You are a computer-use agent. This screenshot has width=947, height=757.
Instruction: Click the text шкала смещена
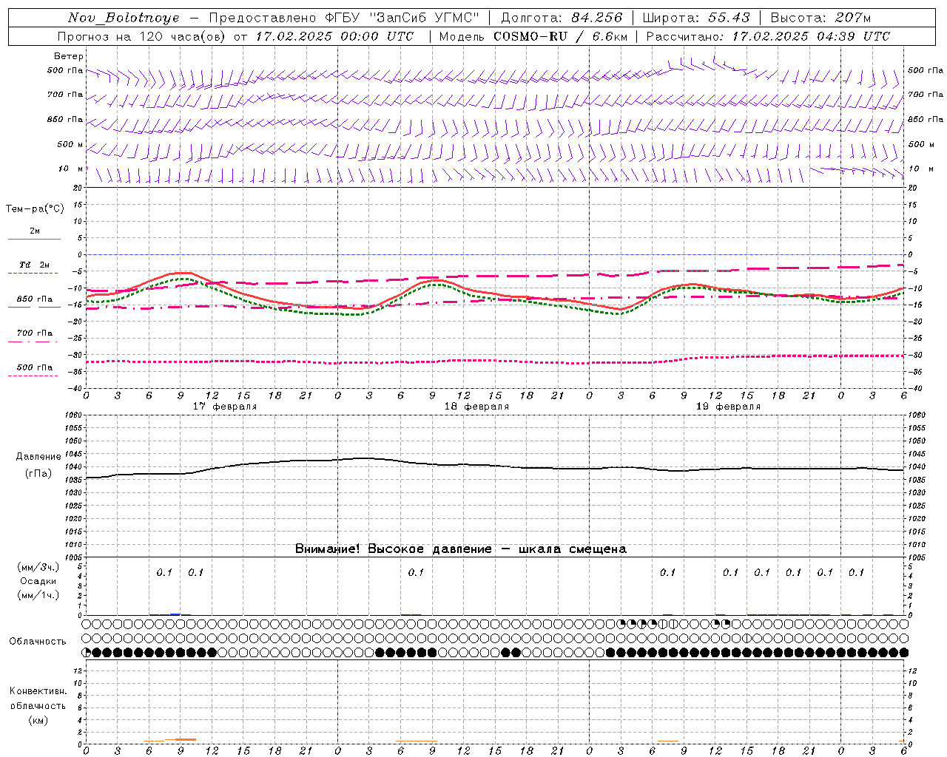(x=573, y=549)
